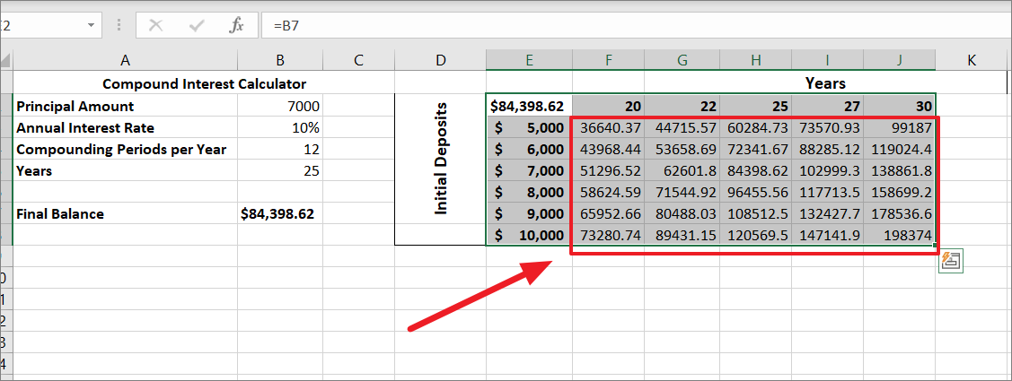Click the 20 years header cell
The width and height of the screenshot is (1012, 381).
point(608,106)
